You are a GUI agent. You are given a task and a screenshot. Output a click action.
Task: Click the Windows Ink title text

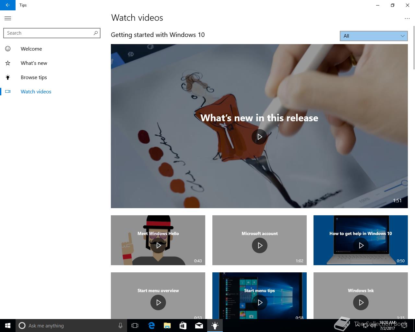pyautogui.click(x=361, y=290)
